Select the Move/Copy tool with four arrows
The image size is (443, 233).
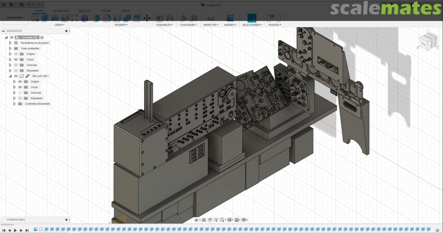tap(147, 18)
